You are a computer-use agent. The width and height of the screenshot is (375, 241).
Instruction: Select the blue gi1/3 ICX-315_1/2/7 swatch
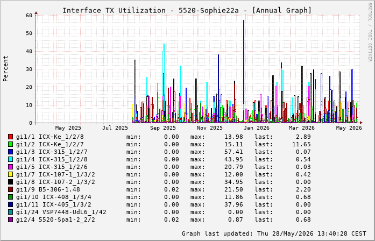11,152
